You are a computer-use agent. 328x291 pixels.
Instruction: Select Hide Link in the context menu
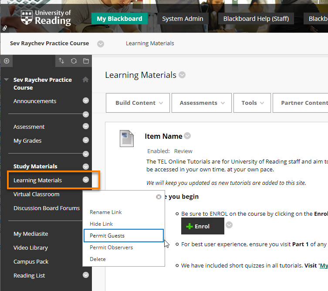(x=101, y=224)
